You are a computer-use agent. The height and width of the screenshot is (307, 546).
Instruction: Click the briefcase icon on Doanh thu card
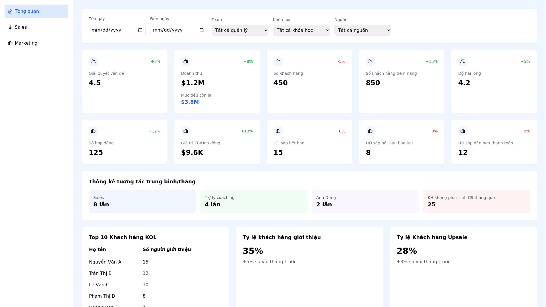[186, 61]
